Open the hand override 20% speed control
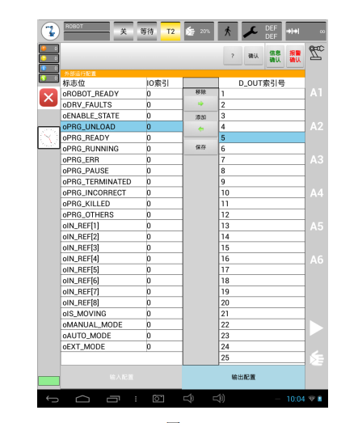This screenshot has height=423, width=358. (x=199, y=32)
